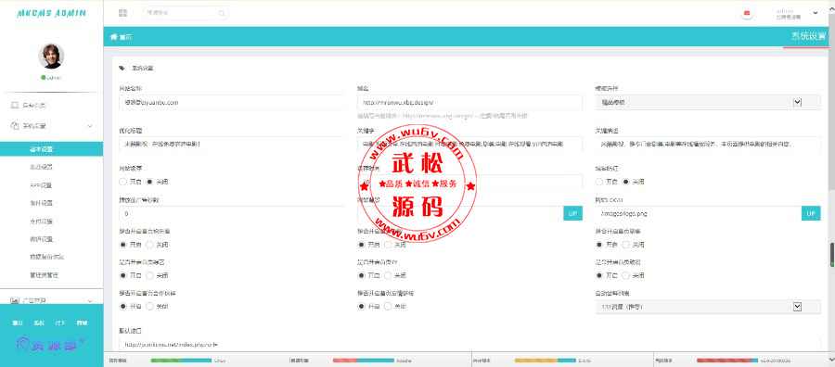The image size is (835, 367).
Task: Select 开启 radio just above the logo field
Action: point(599,182)
